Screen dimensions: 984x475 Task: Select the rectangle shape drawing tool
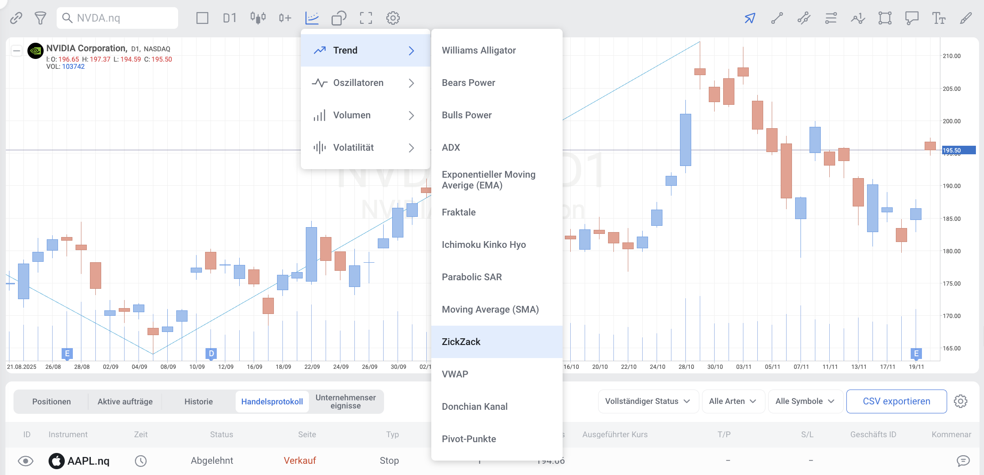[885, 18]
